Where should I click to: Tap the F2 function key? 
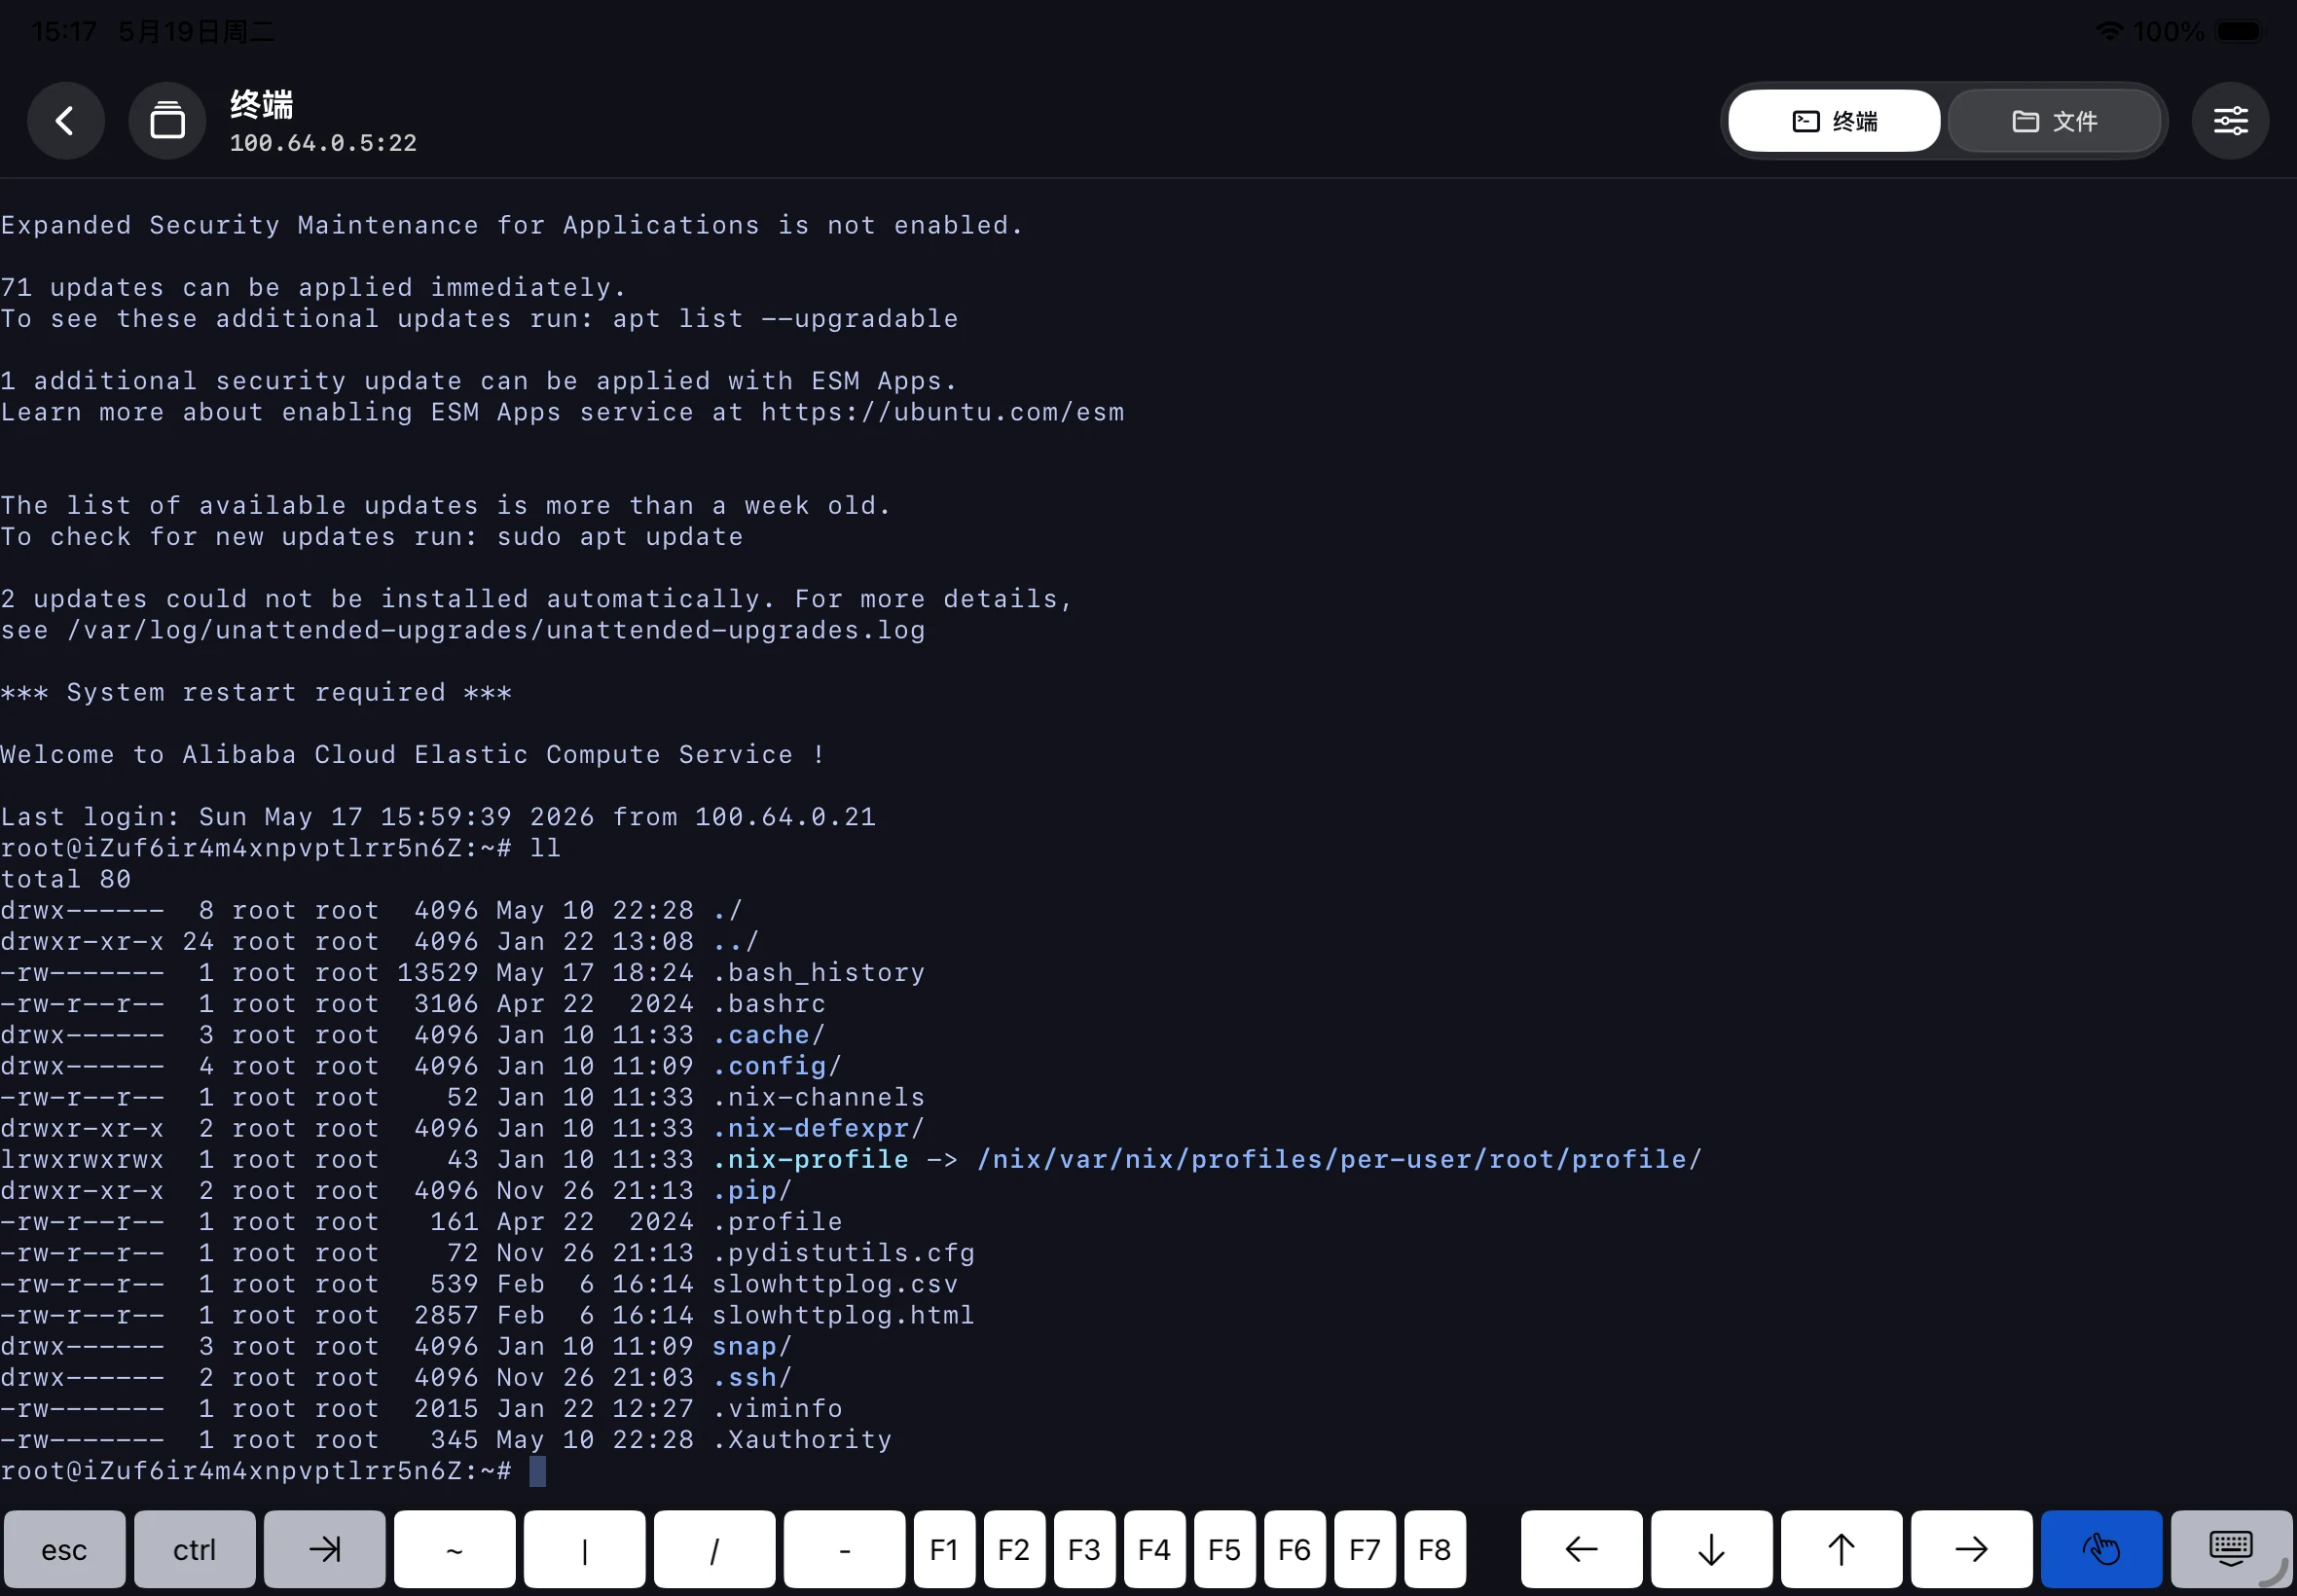click(1015, 1549)
